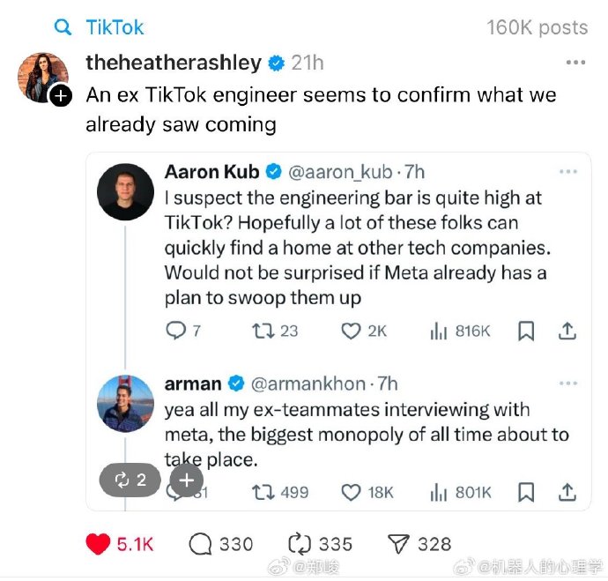Open theheatherashley's profile name link
The image size is (608, 581).
pos(174,63)
